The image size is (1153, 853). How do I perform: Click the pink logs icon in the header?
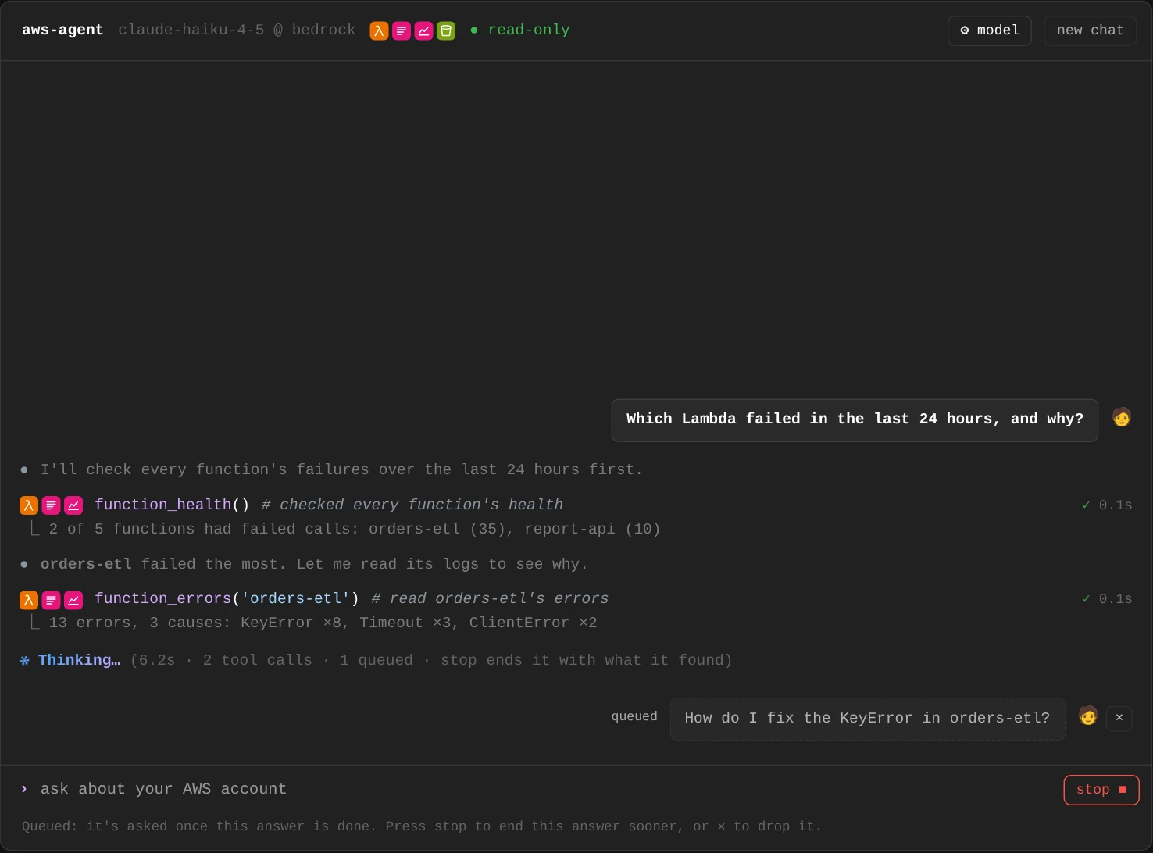pos(402,30)
